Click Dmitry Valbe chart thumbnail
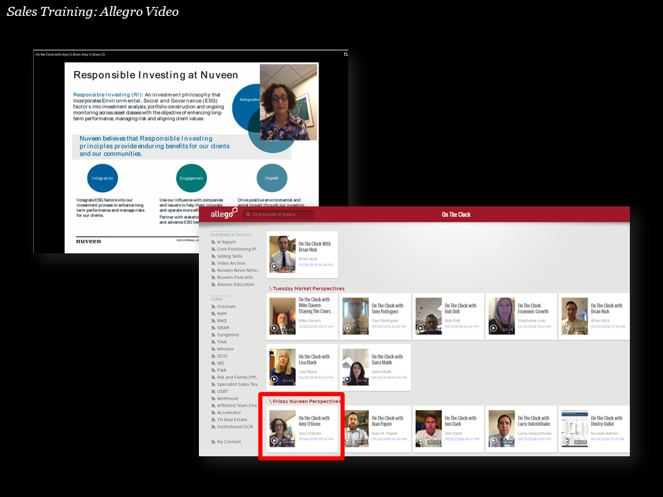 (x=575, y=428)
